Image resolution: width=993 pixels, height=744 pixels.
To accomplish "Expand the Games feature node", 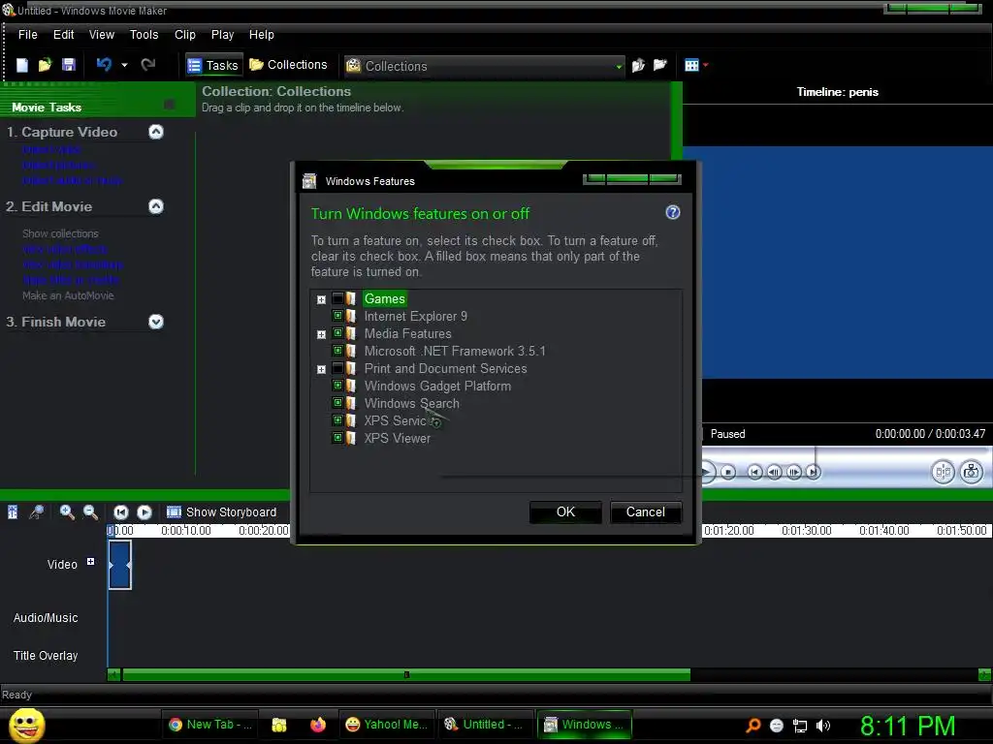I will [x=321, y=300].
